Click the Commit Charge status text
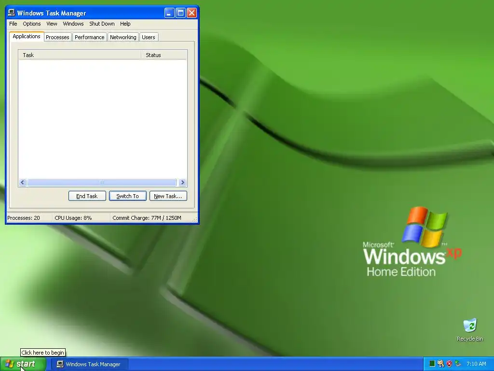This screenshot has height=371, width=494. (x=147, y=218)
